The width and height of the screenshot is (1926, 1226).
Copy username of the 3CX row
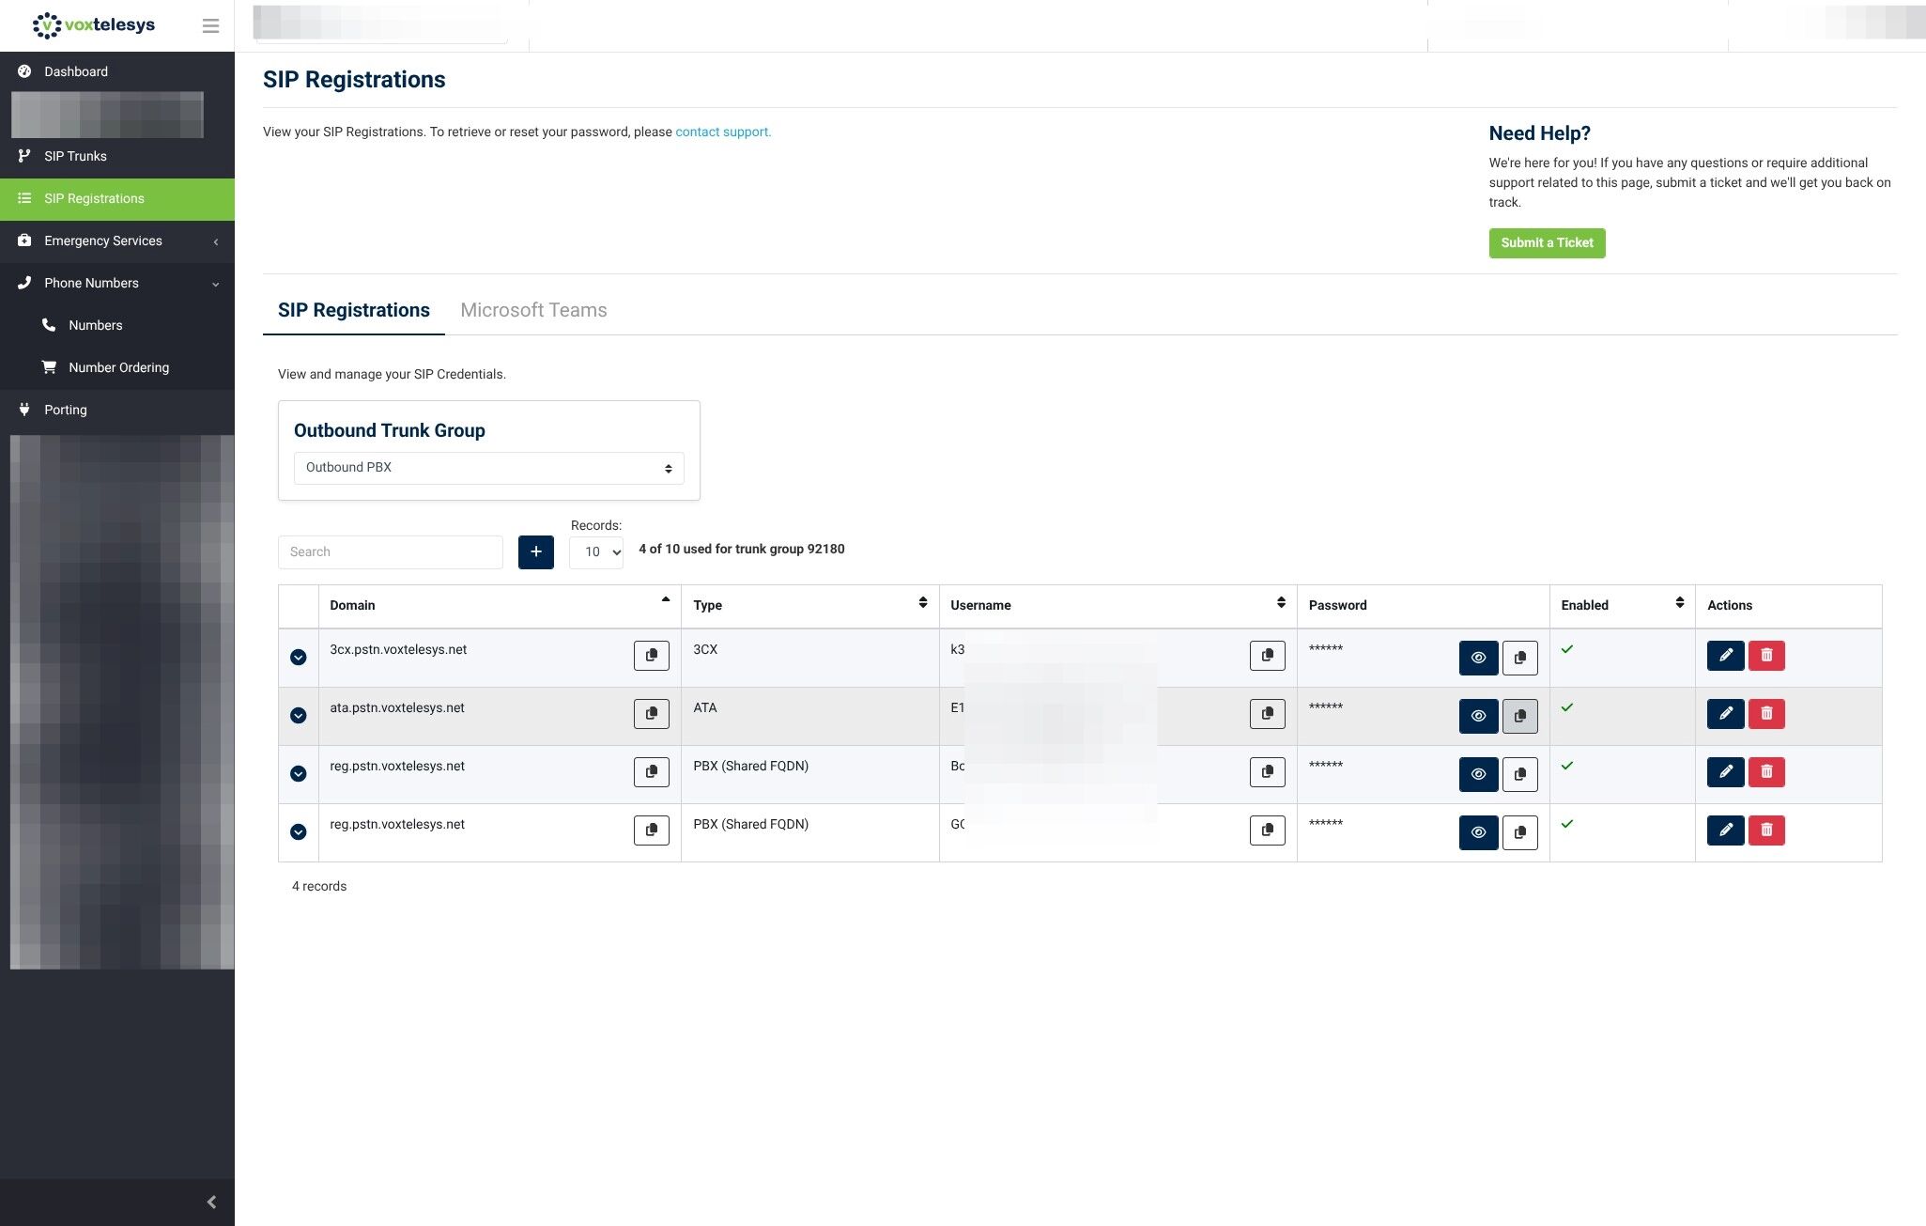click(x=1267, y=656)
